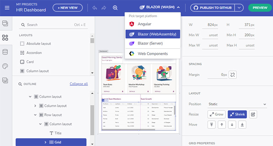Screen dimensions: 273x146
Task: Click the undo arrow icon
Action: tap(95, 7)
